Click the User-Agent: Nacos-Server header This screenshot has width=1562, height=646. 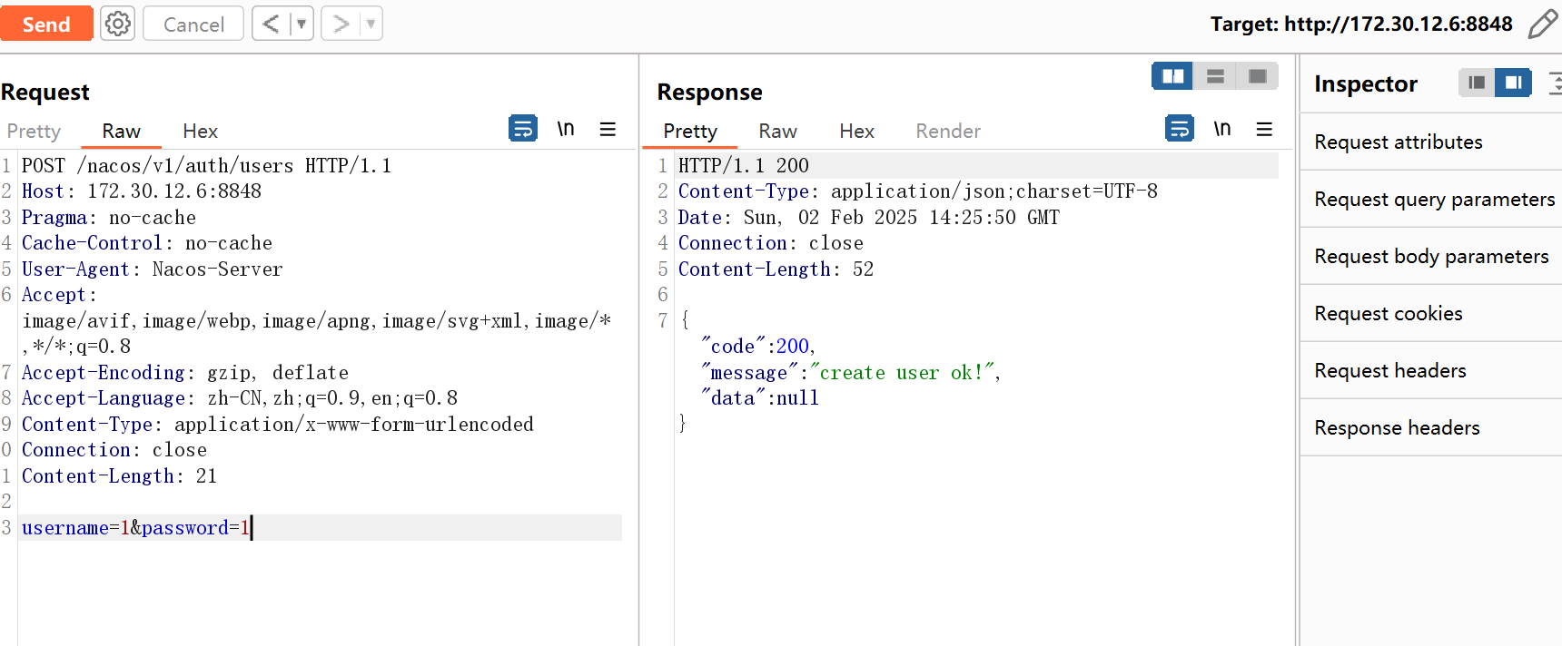point(153,269)
